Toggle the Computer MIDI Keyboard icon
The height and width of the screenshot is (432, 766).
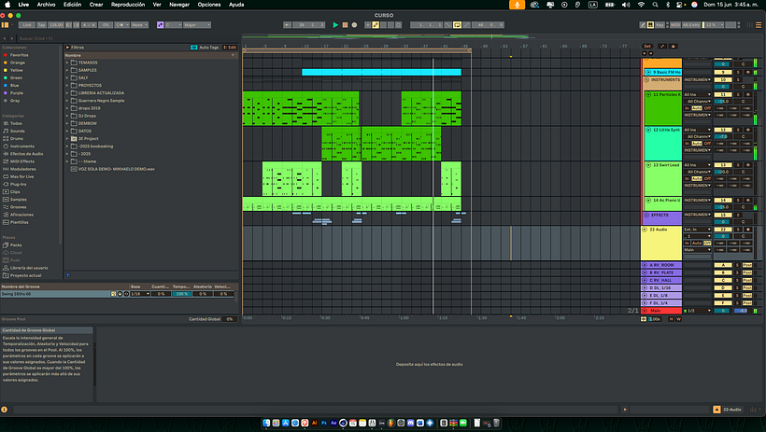click(x=650, y=25)
